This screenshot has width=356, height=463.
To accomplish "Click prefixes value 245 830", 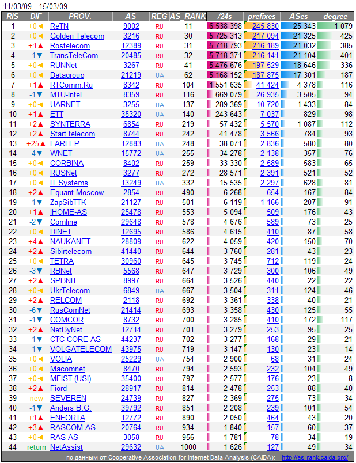I will coord(266,26).
